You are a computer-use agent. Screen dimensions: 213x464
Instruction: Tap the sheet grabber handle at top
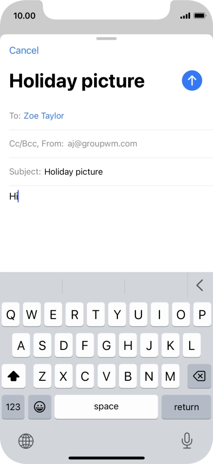(x=106, y=39)
